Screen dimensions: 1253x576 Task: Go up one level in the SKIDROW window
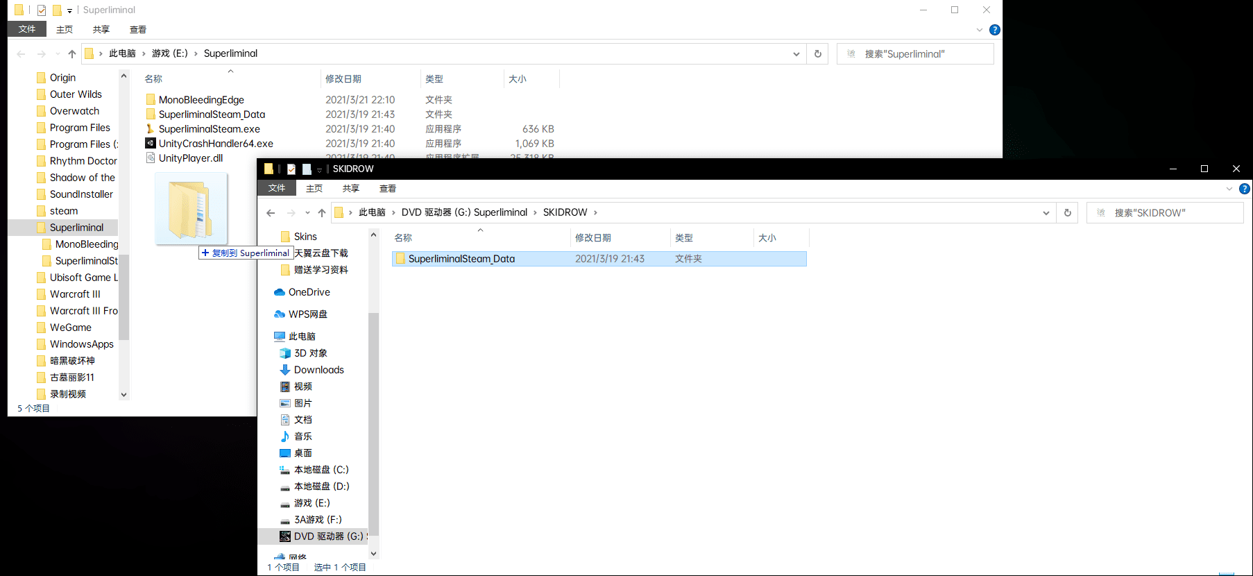[322, 213]
